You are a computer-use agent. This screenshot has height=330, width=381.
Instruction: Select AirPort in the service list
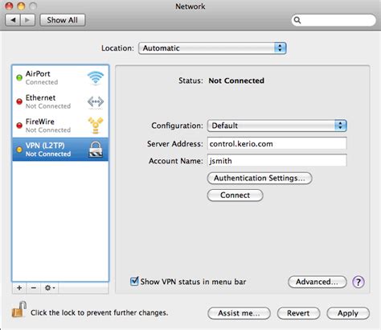tap(60, 78)
